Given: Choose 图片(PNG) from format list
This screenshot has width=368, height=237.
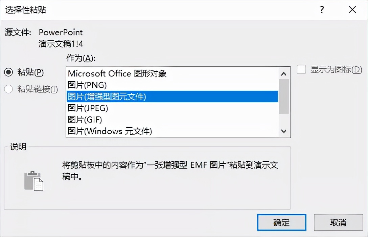Looking at the screenshot, I should pyautogui.click(x=172, y=85).
